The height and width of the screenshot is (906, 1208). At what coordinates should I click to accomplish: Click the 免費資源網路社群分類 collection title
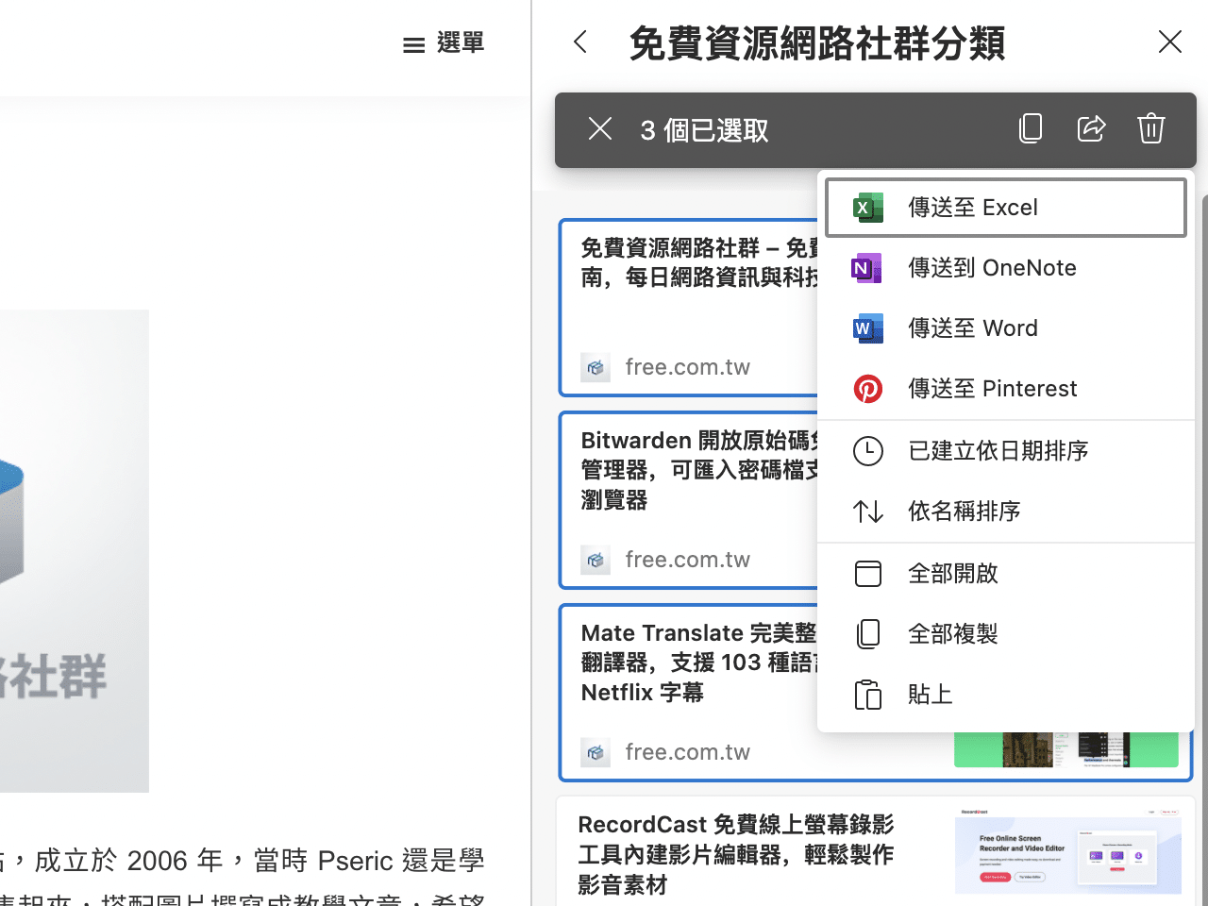coord(817,43)
